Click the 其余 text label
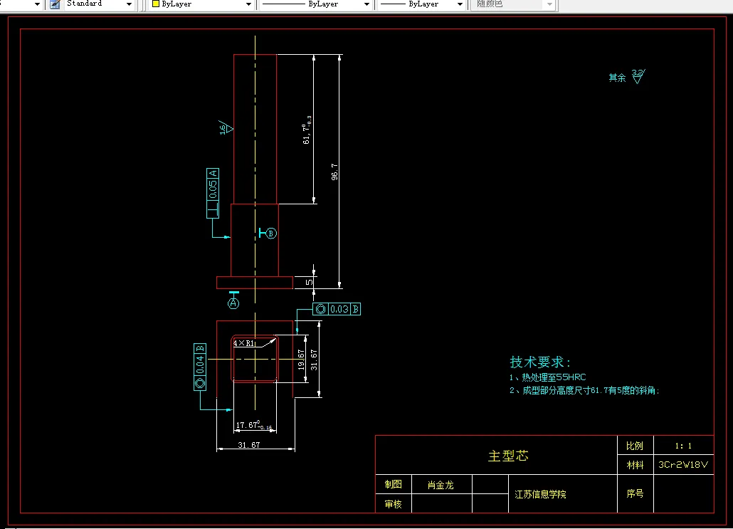This screenshot has width=733, height=529. click(617, 78)
